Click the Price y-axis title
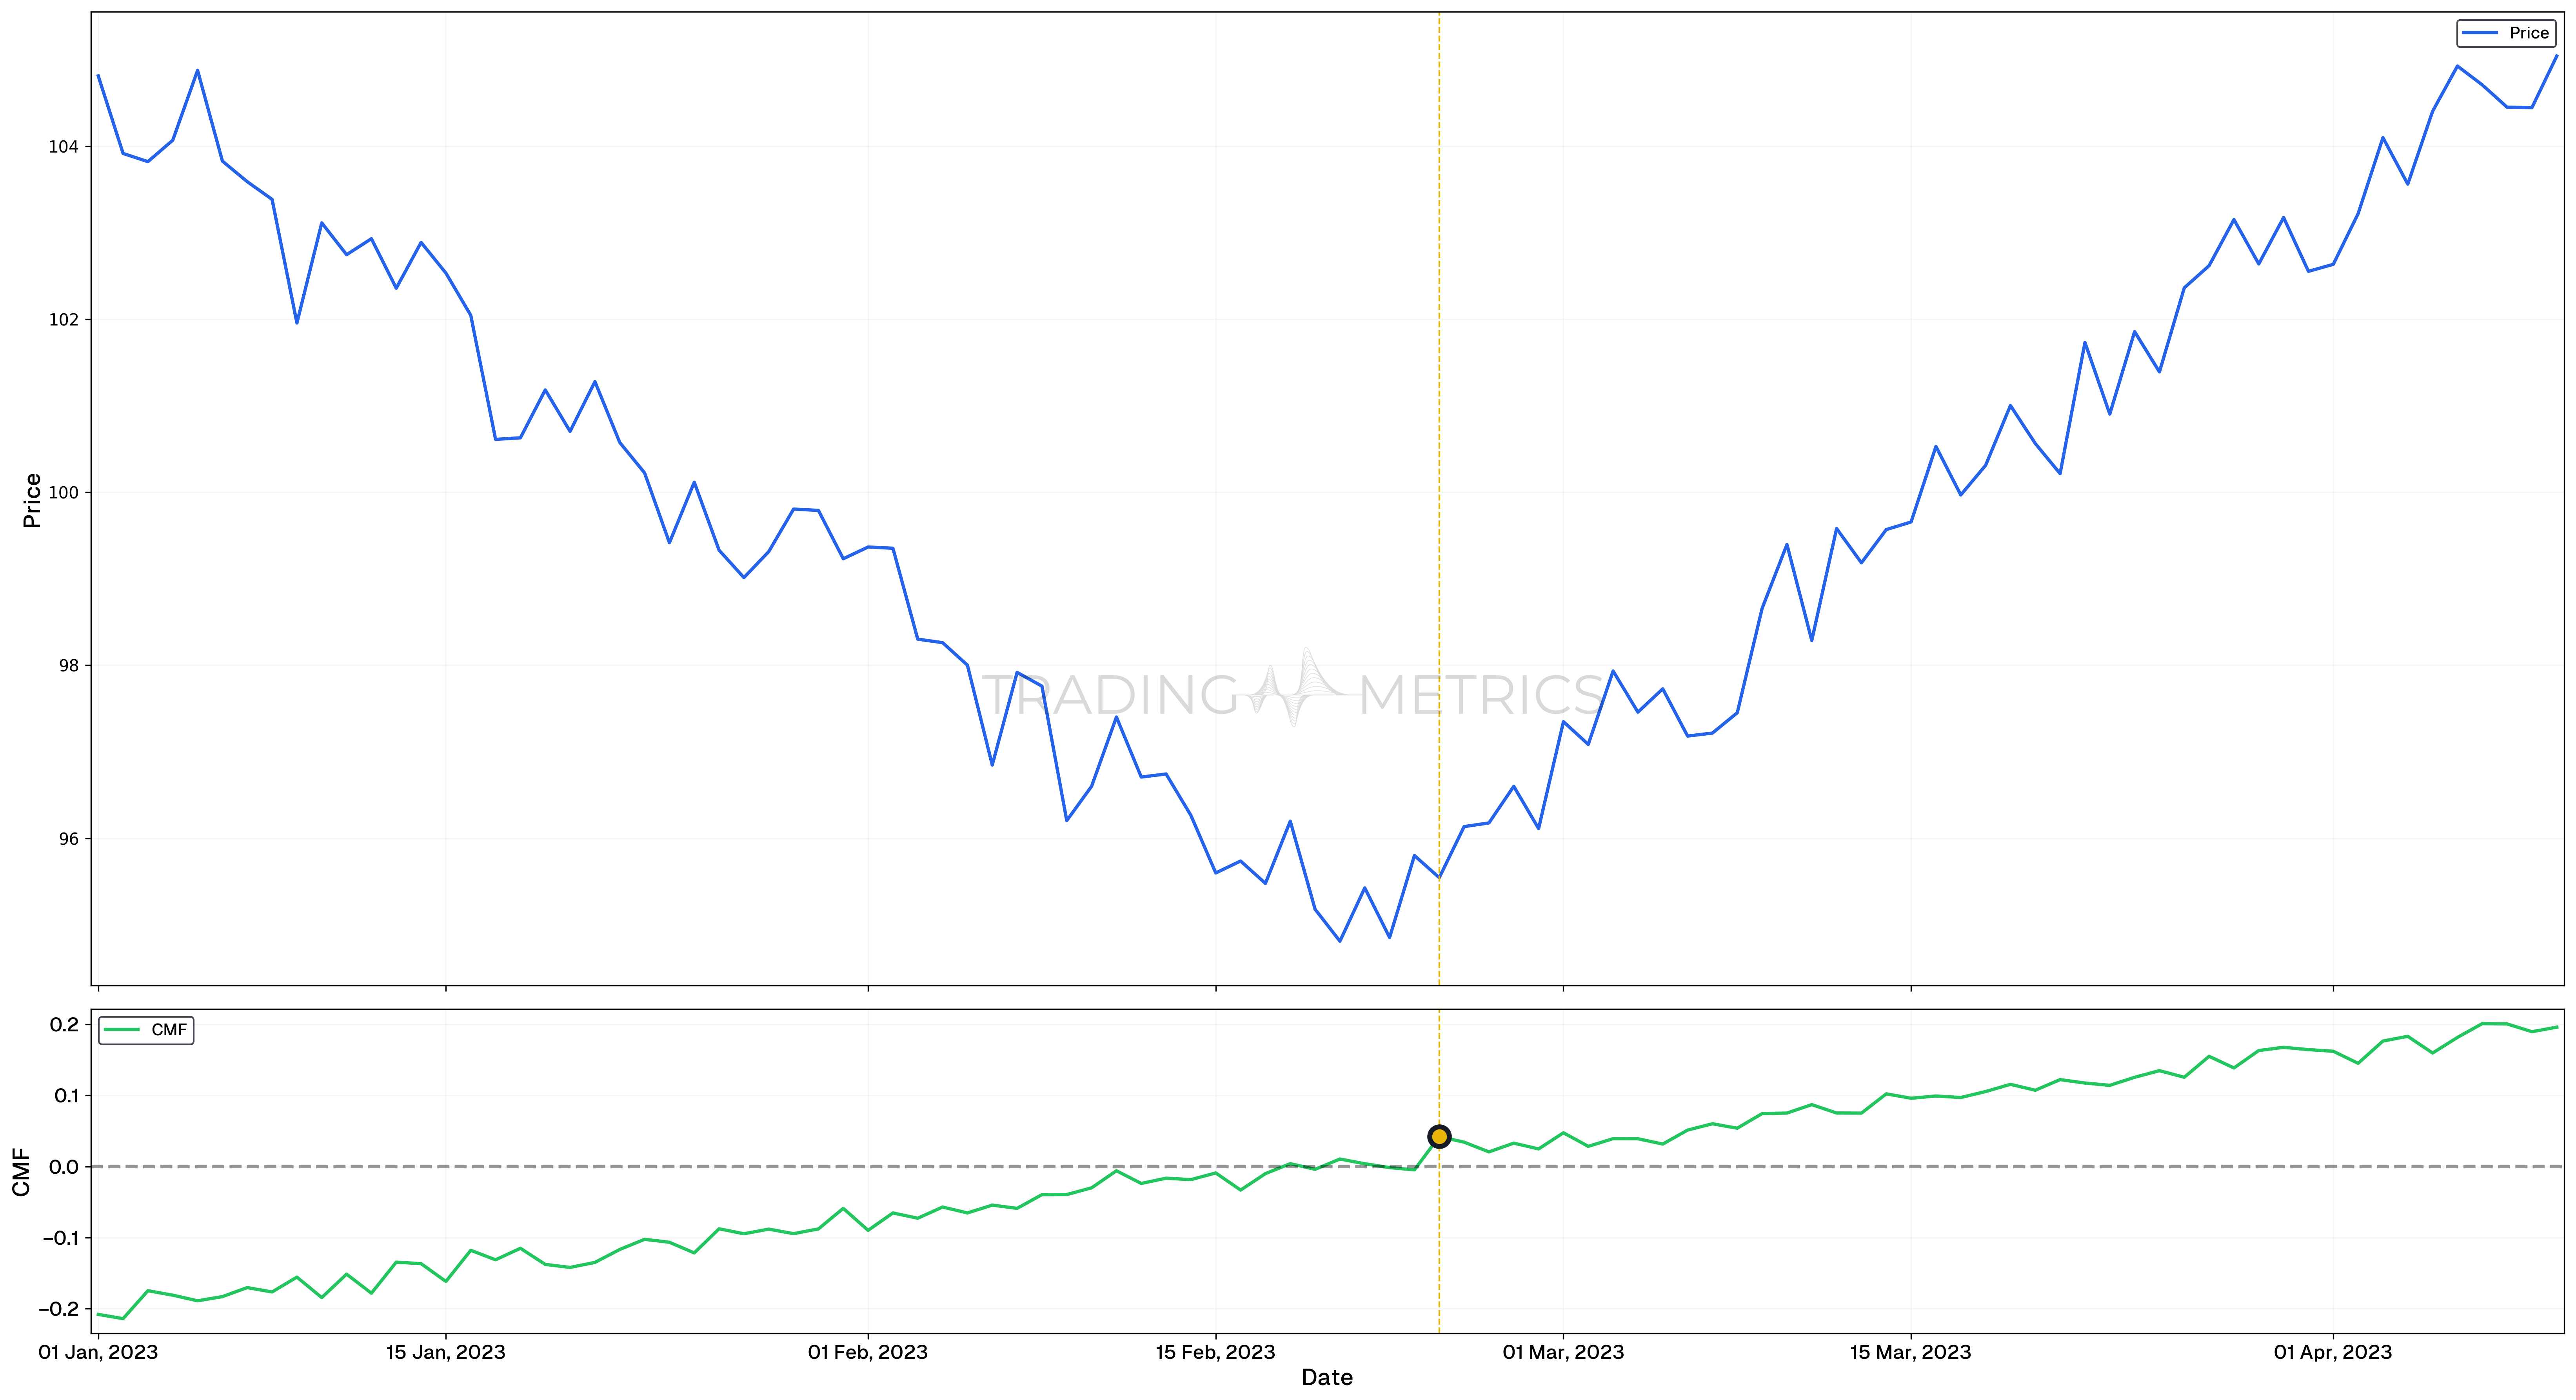2576x1400 pixels. [32, 500]
